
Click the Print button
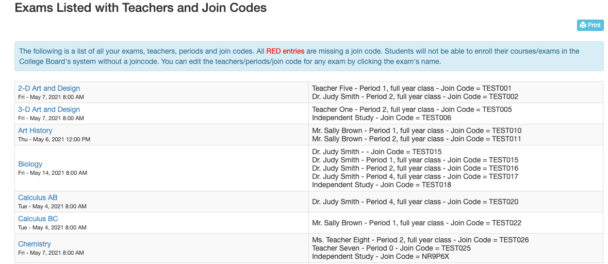590,25
